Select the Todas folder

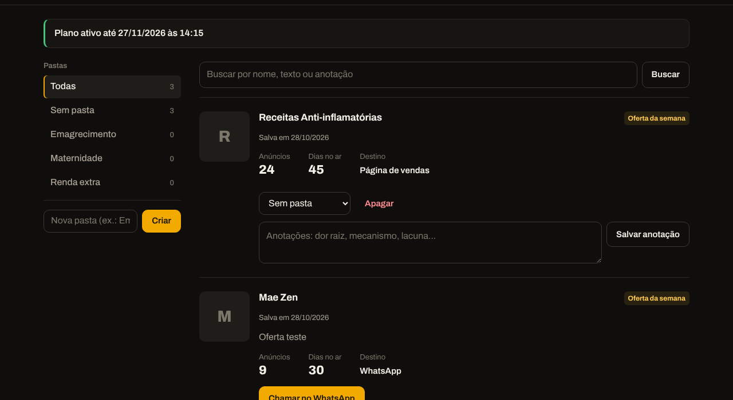point(112,87)
